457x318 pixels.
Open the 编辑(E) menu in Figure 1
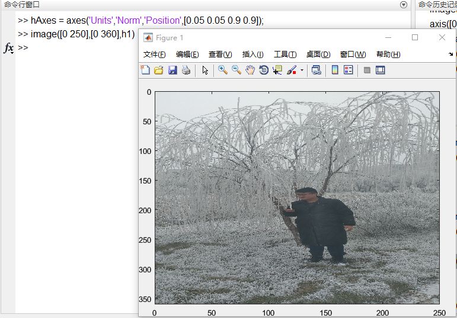(187, 54)
